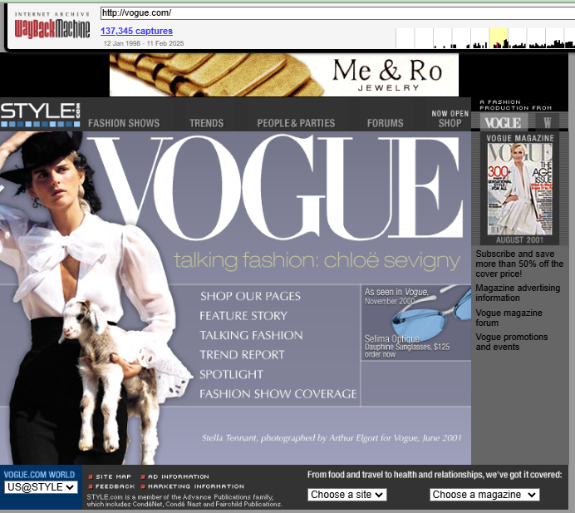Image resolution: width=575 pixels, height=513 pixels.
Task: Expand the Choose a site dropdown
Action: coord(346,495)
